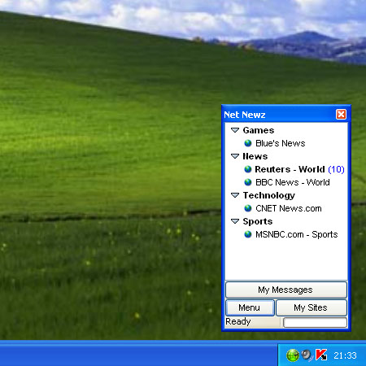Screen dimensions: 366x366
Task: Click the globe icon beside Reuters - World
Action: click(248, 169)
